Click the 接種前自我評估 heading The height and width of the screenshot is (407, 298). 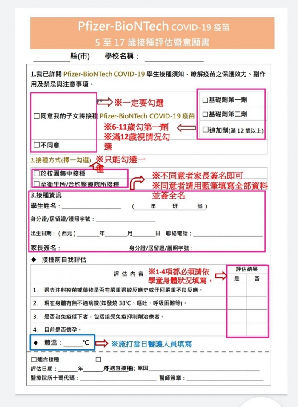64,260
